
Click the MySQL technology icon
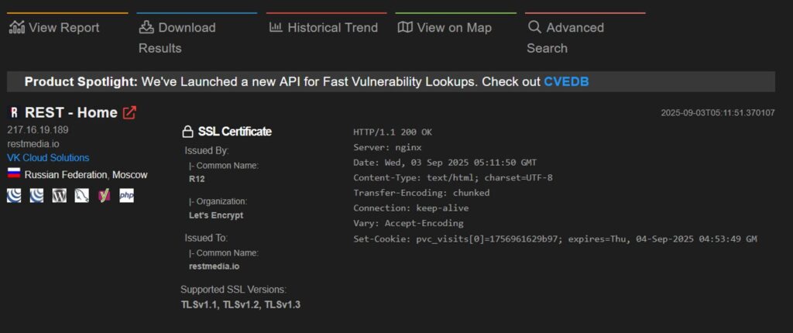[x=81, y=195]
